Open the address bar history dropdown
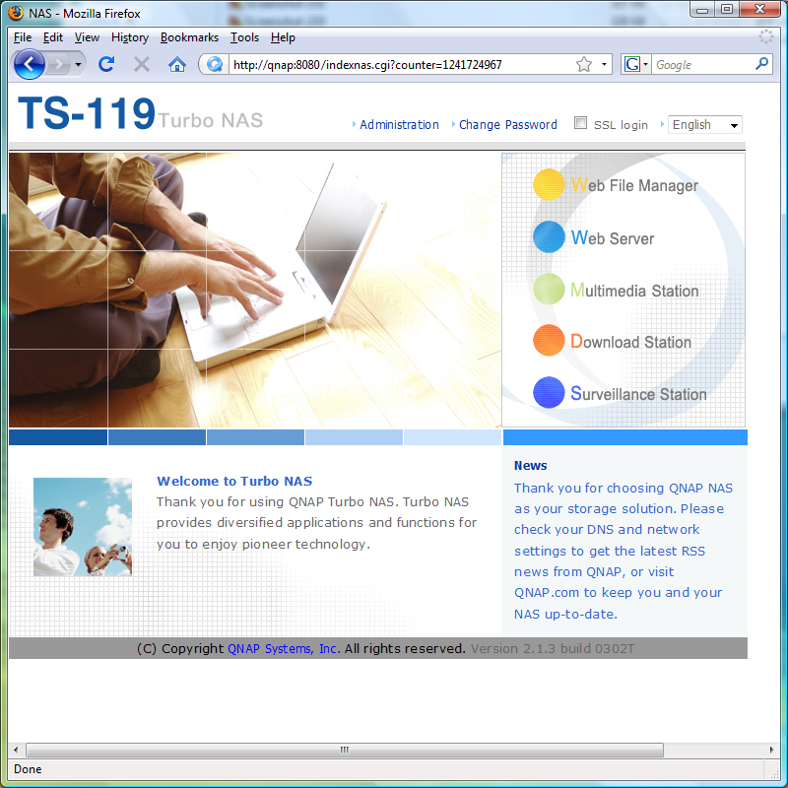This screenshot has height=788, width=788. [604, 64]
